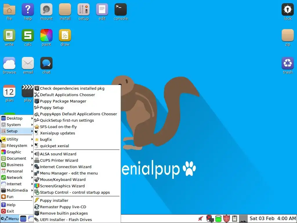Click the CPU load graph in tray
Image resolution: width=297 pixels, height=223 pixels.
tap(243, 219)
